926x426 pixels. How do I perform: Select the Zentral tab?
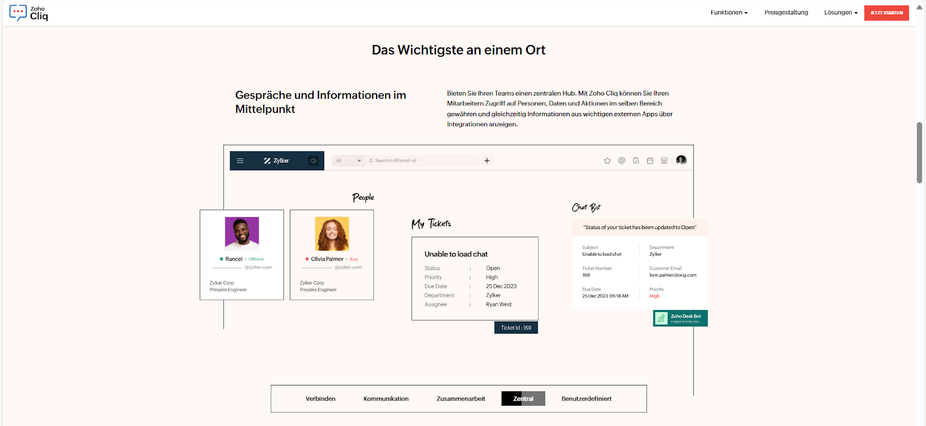pyautogui.click(x=523, y=399)
